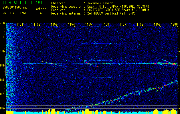Click the date 25.08.26 11:50
Screen dimensions: 180x114
click(x=15, y=13)
